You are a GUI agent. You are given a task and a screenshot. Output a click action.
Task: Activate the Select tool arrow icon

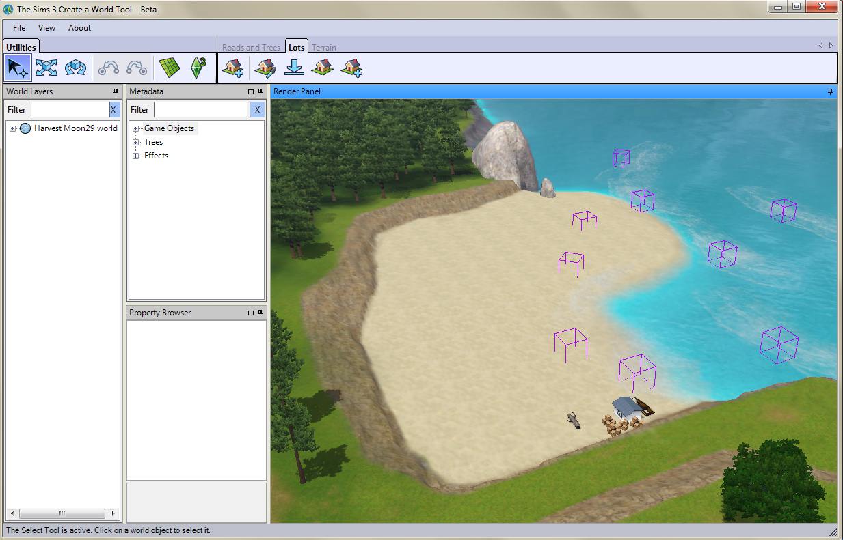point(18,68)
